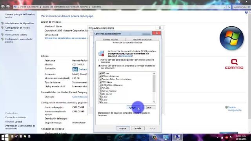Switch to the Efectos visuales tab
251x141 pixels.
point(111,40)
